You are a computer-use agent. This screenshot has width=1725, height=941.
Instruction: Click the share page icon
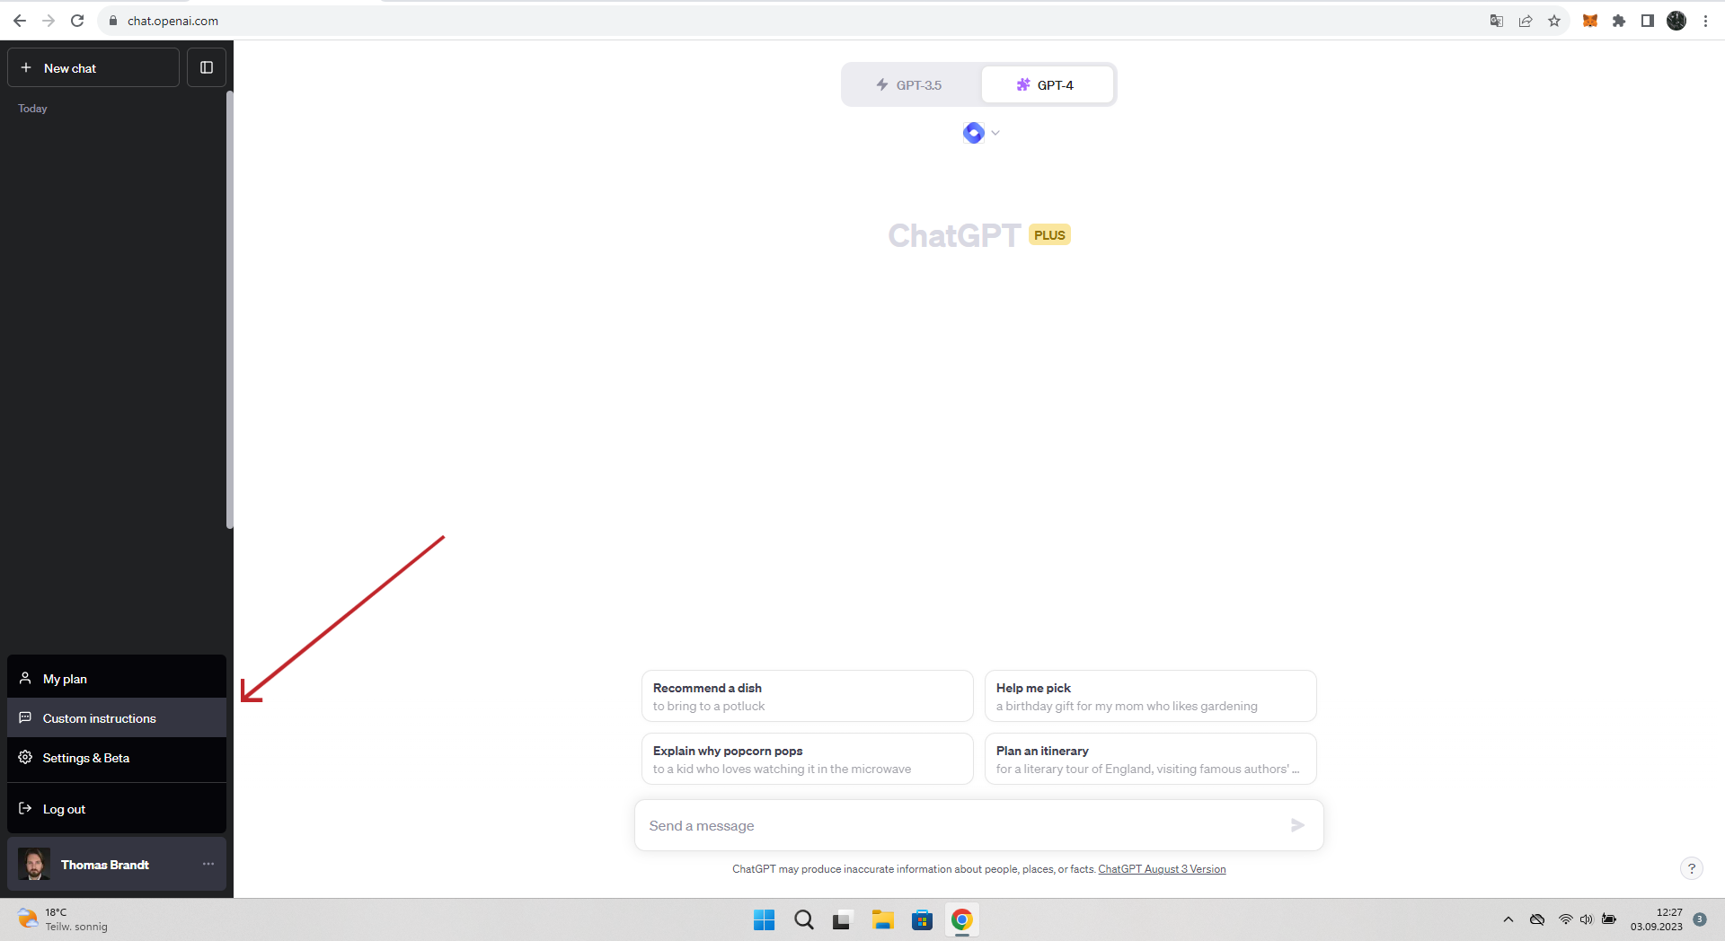point(1526,21)
